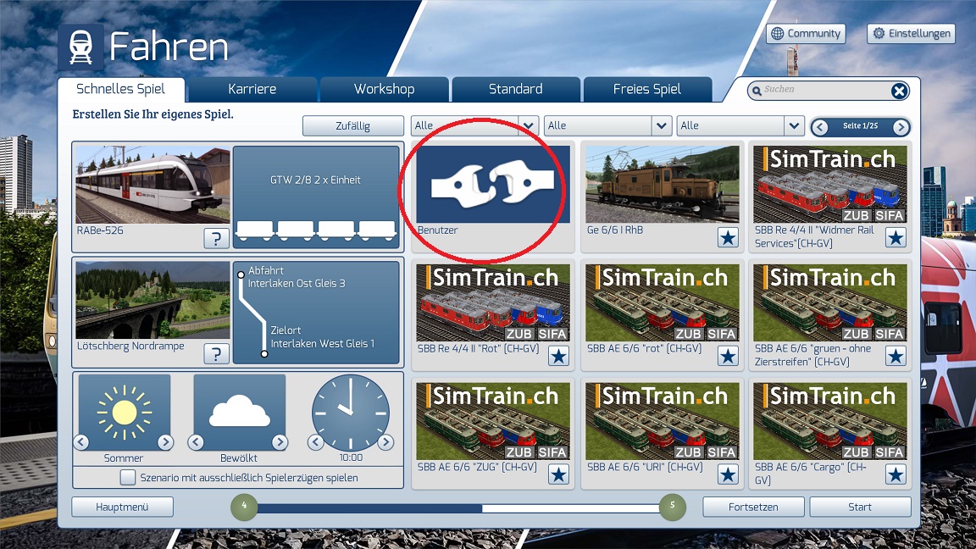Screen dimensions: 976x549
Task: Toggle favorite on SBB AE 6/6 "Cargo"
Action: (x=896, y=474)
